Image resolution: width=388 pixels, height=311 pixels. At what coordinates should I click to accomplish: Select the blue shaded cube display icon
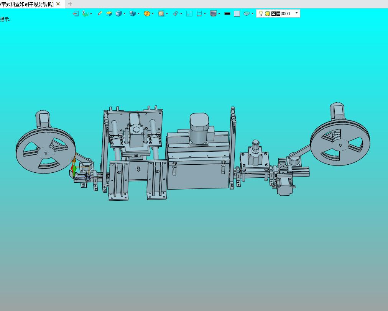[x=119, y=14]
